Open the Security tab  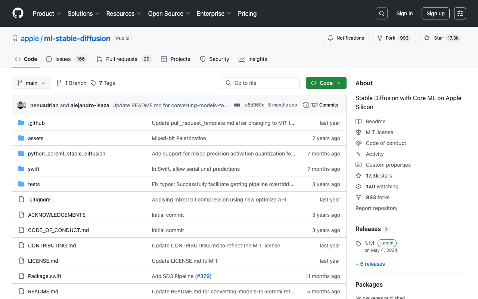(x=215, y=59)
